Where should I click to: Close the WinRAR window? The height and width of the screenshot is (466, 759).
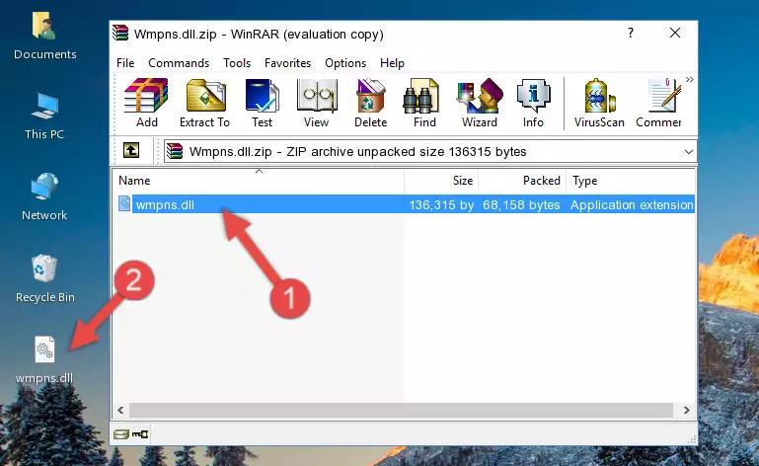coord(675,33)
